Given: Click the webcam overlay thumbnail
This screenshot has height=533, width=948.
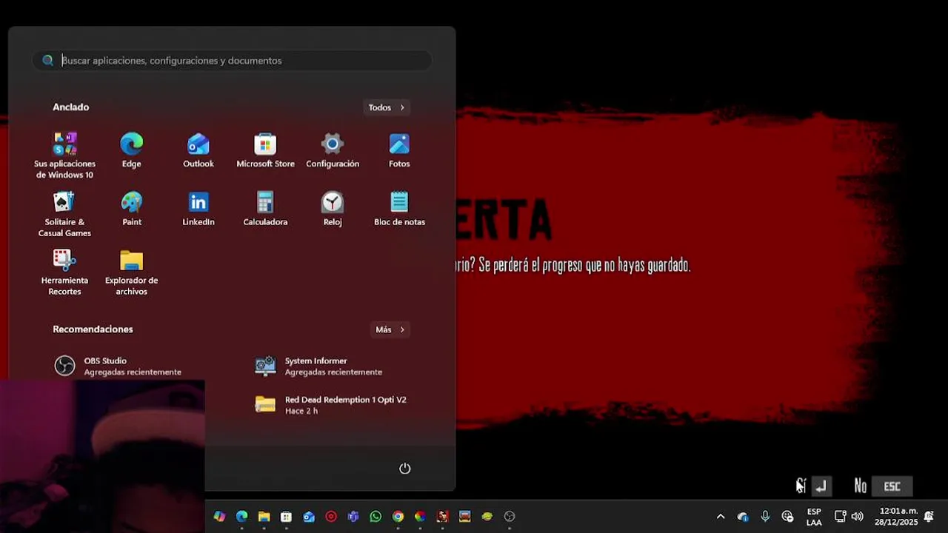Looking at the screenshot, I should point(102,457).
